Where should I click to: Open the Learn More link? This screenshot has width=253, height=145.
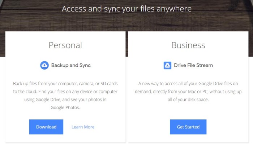tap(83, 127)
